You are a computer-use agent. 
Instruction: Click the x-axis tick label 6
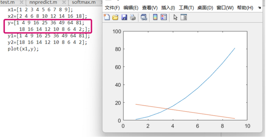pyautogui.click(x=198, y=126)
